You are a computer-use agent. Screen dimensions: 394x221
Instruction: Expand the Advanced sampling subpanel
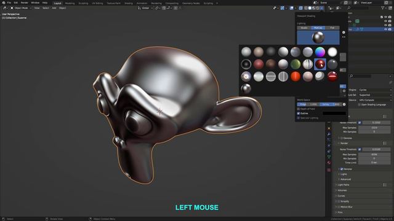[x=345, y=179]
